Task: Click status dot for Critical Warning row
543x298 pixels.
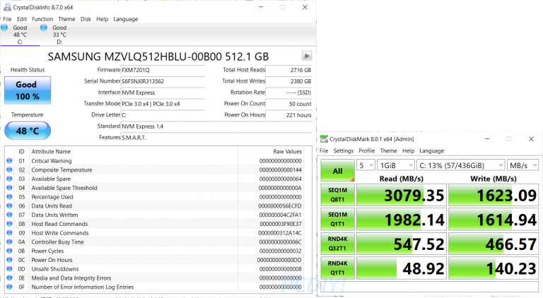Action: click(9, 161)
